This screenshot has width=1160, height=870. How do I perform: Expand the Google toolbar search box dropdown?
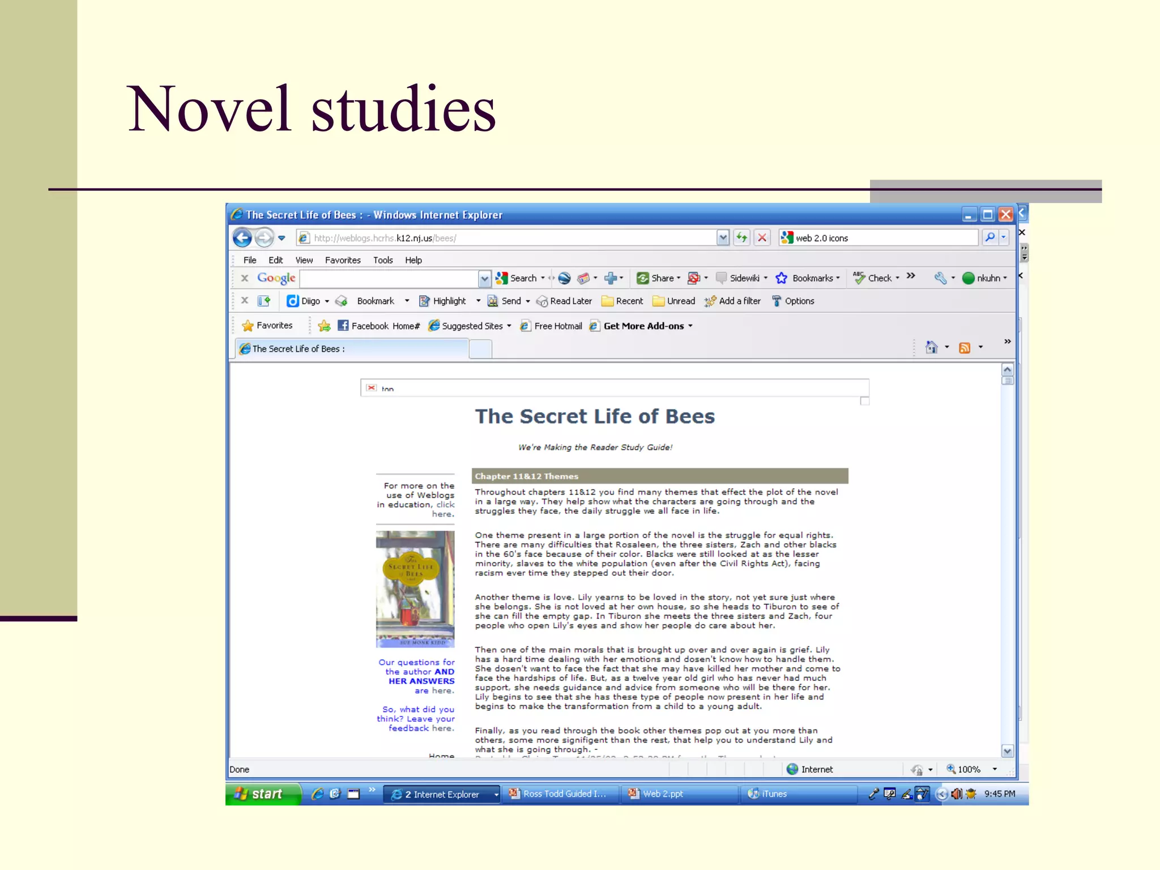pyautogui.click(x=484, y=278)
